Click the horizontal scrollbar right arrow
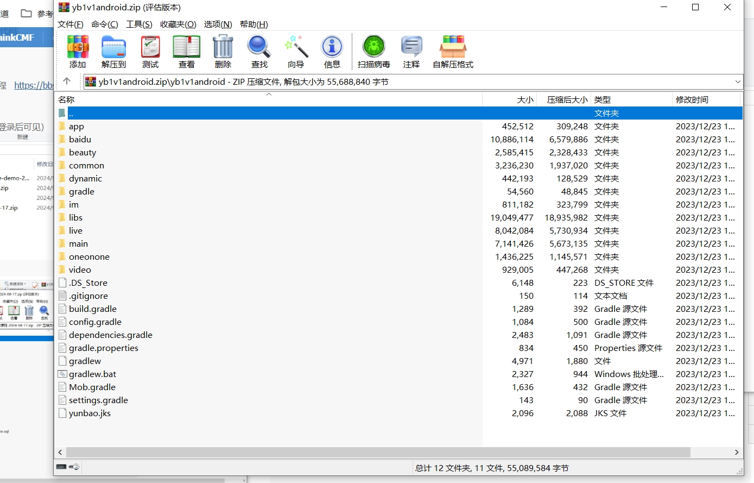The image size is (754, 483). pyautogui.click(x=737, y=452)
